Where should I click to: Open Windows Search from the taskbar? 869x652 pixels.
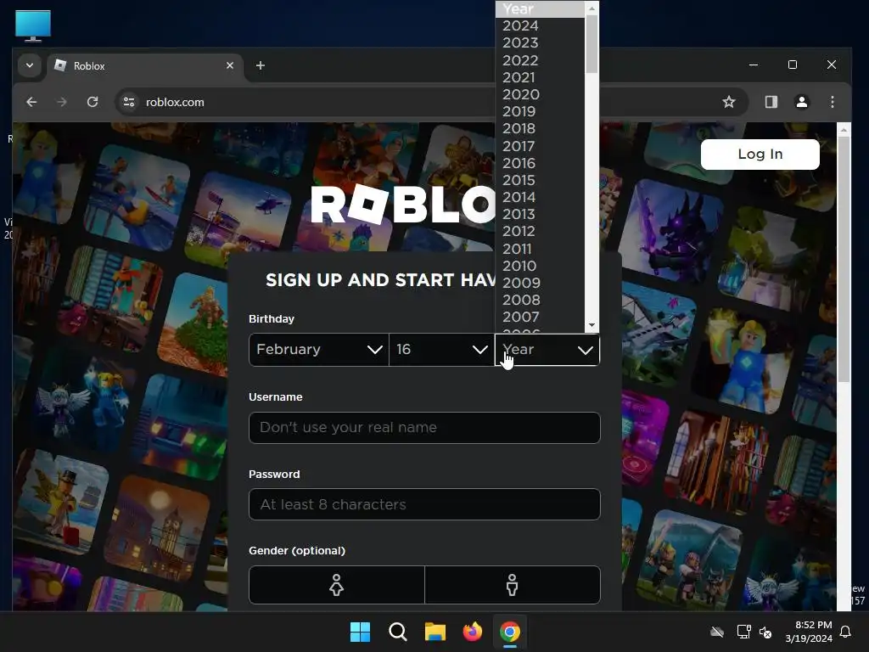click(x=398, y=632)
